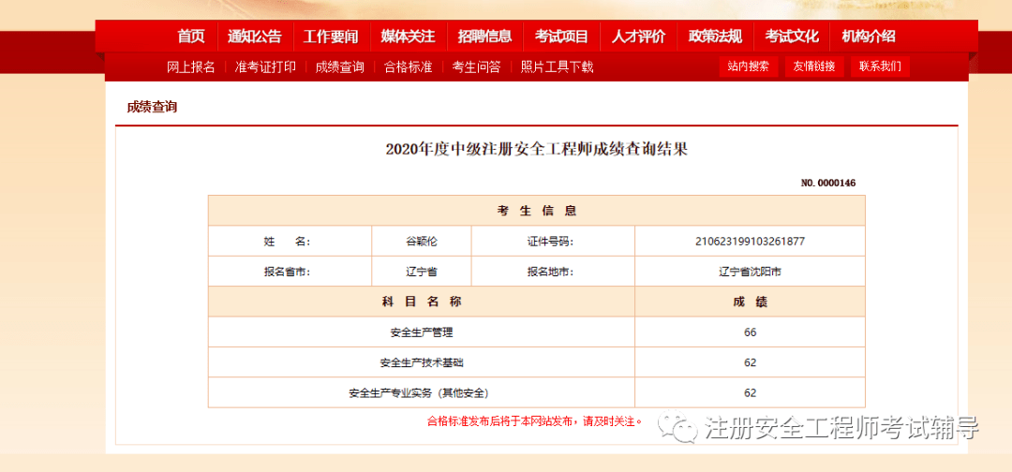
Task: Open the 招聘信息 navigation item
Action: (484, 37)
